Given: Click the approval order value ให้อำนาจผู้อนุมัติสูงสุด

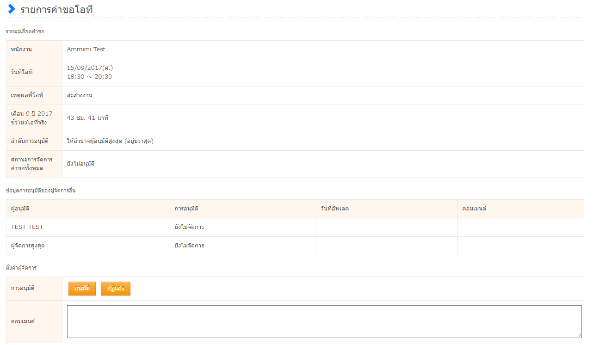Looking at the screenshot, I should click(110, 141).
